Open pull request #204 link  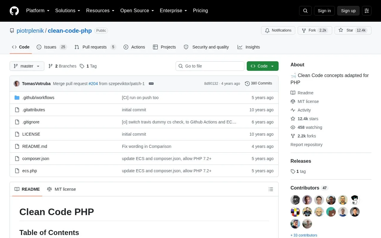[93, 84]
